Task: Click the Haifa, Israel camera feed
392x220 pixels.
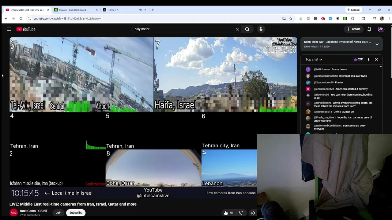Action: click(x=225, y=75)
